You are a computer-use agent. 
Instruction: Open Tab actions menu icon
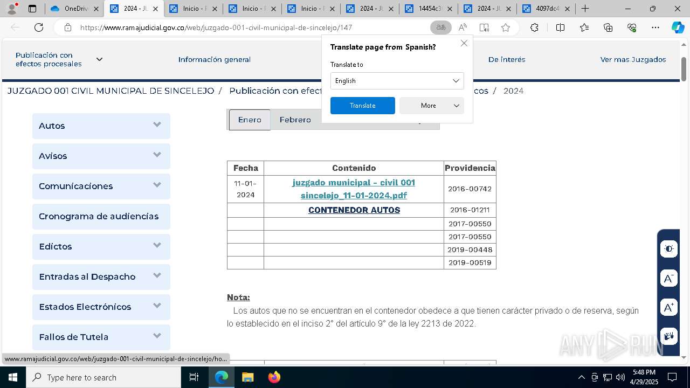click(32, 9)
